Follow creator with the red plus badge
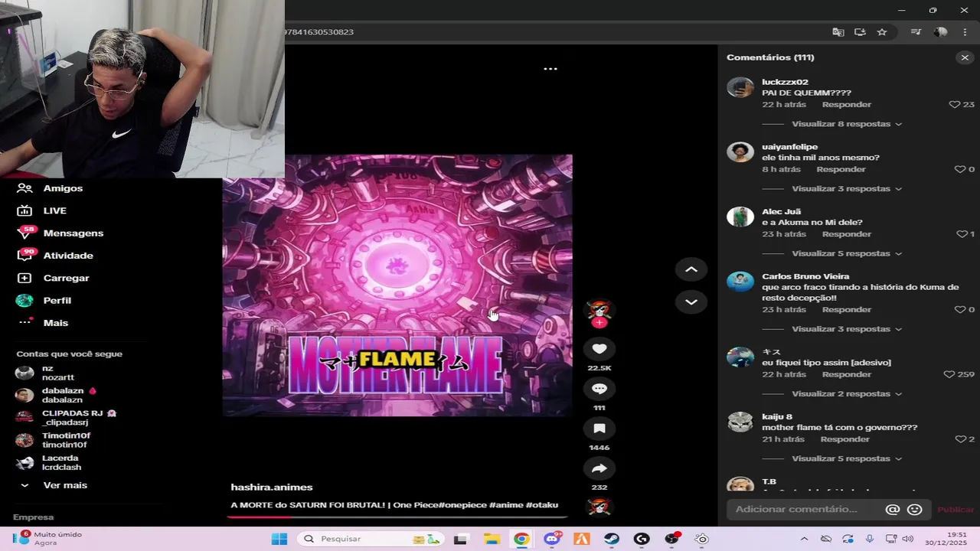Screen dimensions: 980x551 [x=599, y=322]
